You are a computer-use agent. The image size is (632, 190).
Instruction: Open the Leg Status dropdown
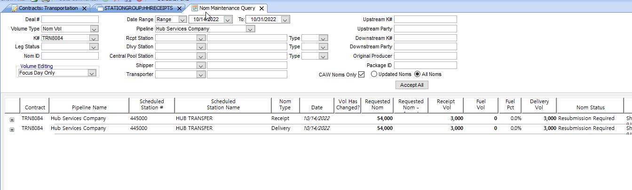(94, 47)
